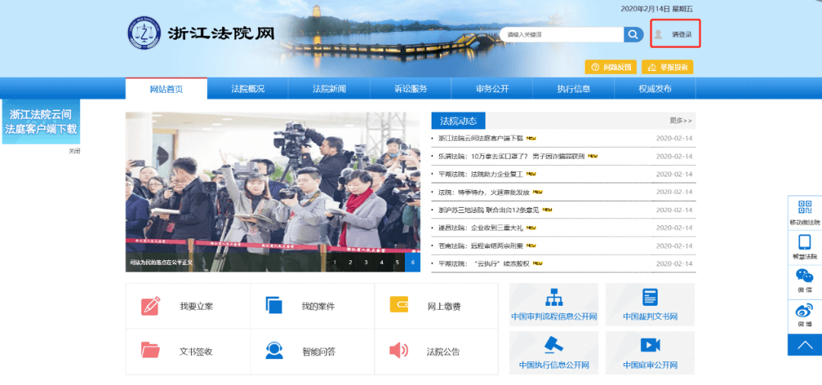Click the 智慧法院 tablet icon
Screen dimensions: 822x385
[804, 242]
